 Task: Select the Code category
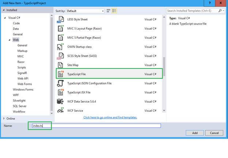pos(16,23)
